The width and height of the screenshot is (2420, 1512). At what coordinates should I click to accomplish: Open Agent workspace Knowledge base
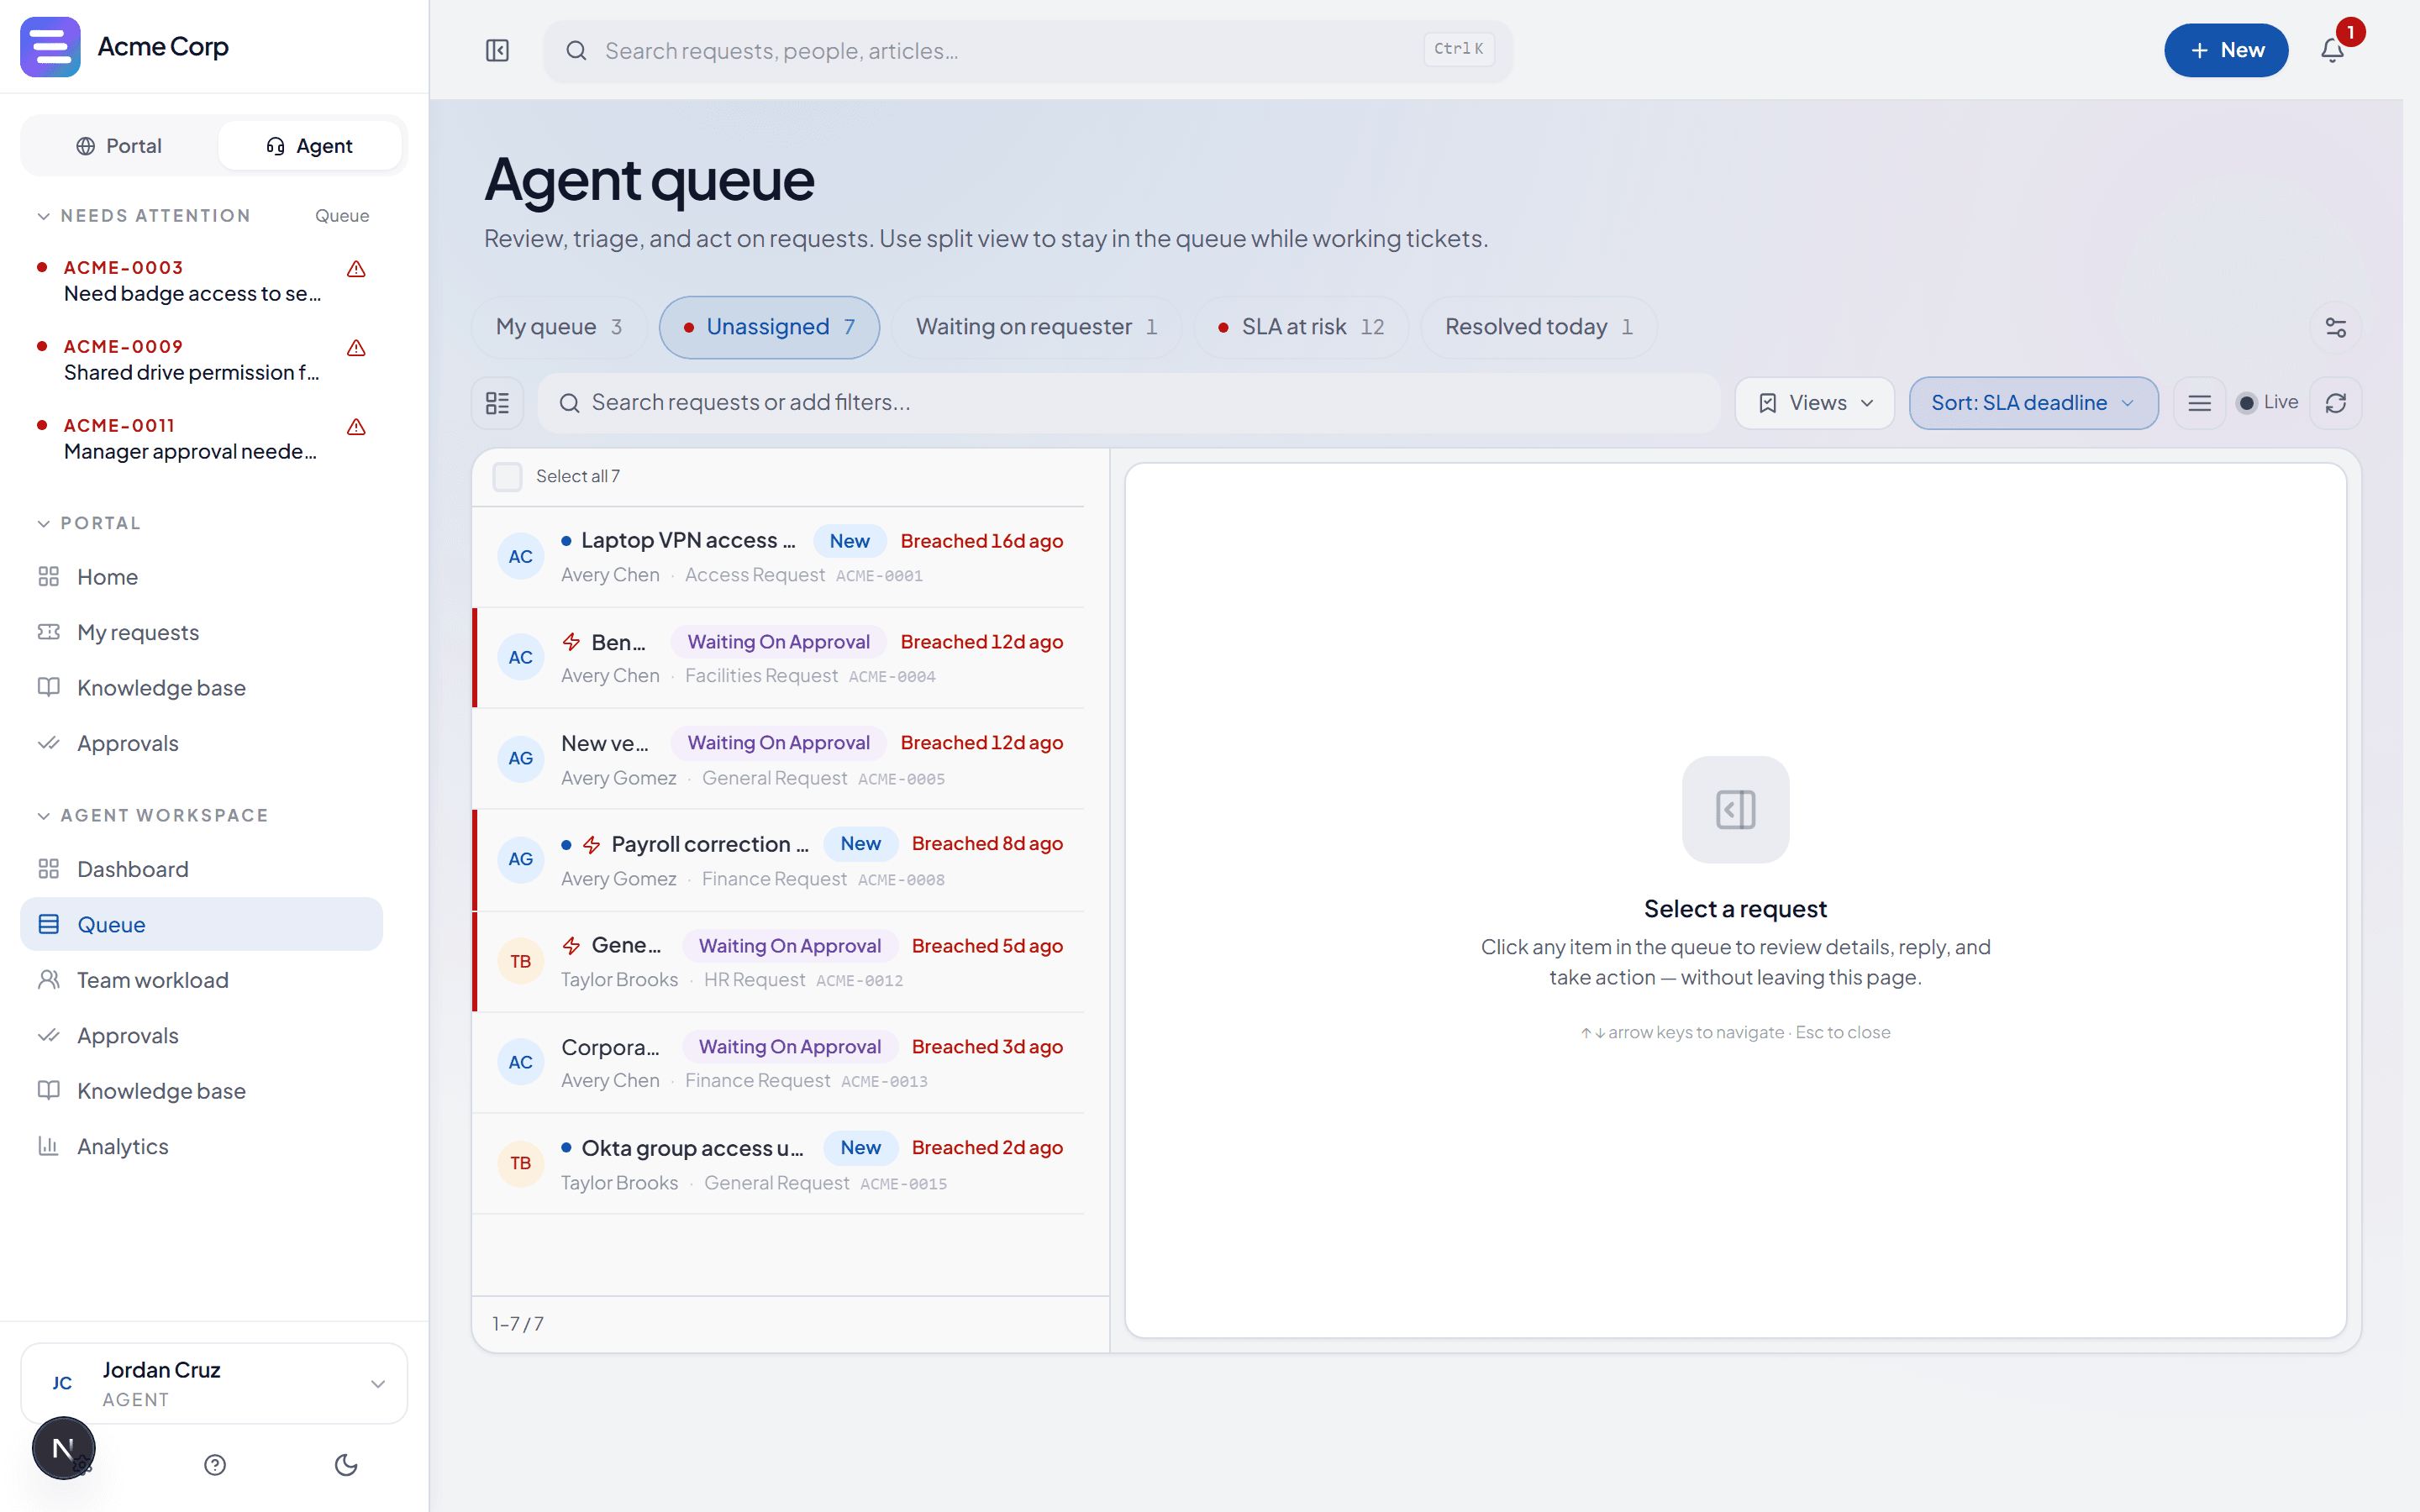click(201, 1091)
